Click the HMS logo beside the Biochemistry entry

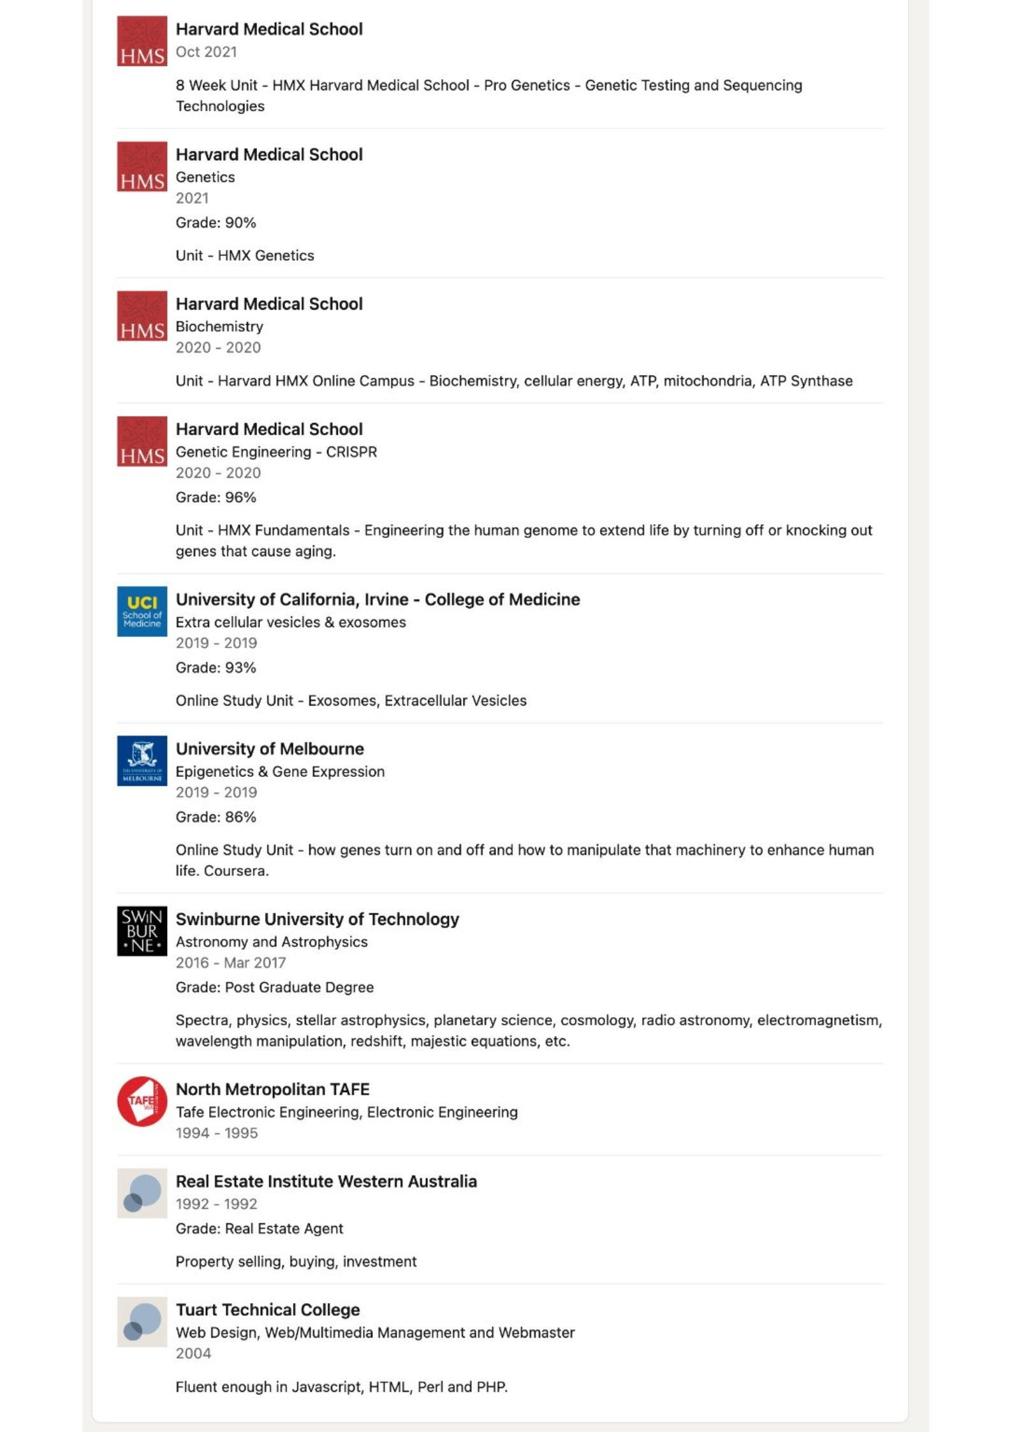pyautogui.click(x=142, y=316)
